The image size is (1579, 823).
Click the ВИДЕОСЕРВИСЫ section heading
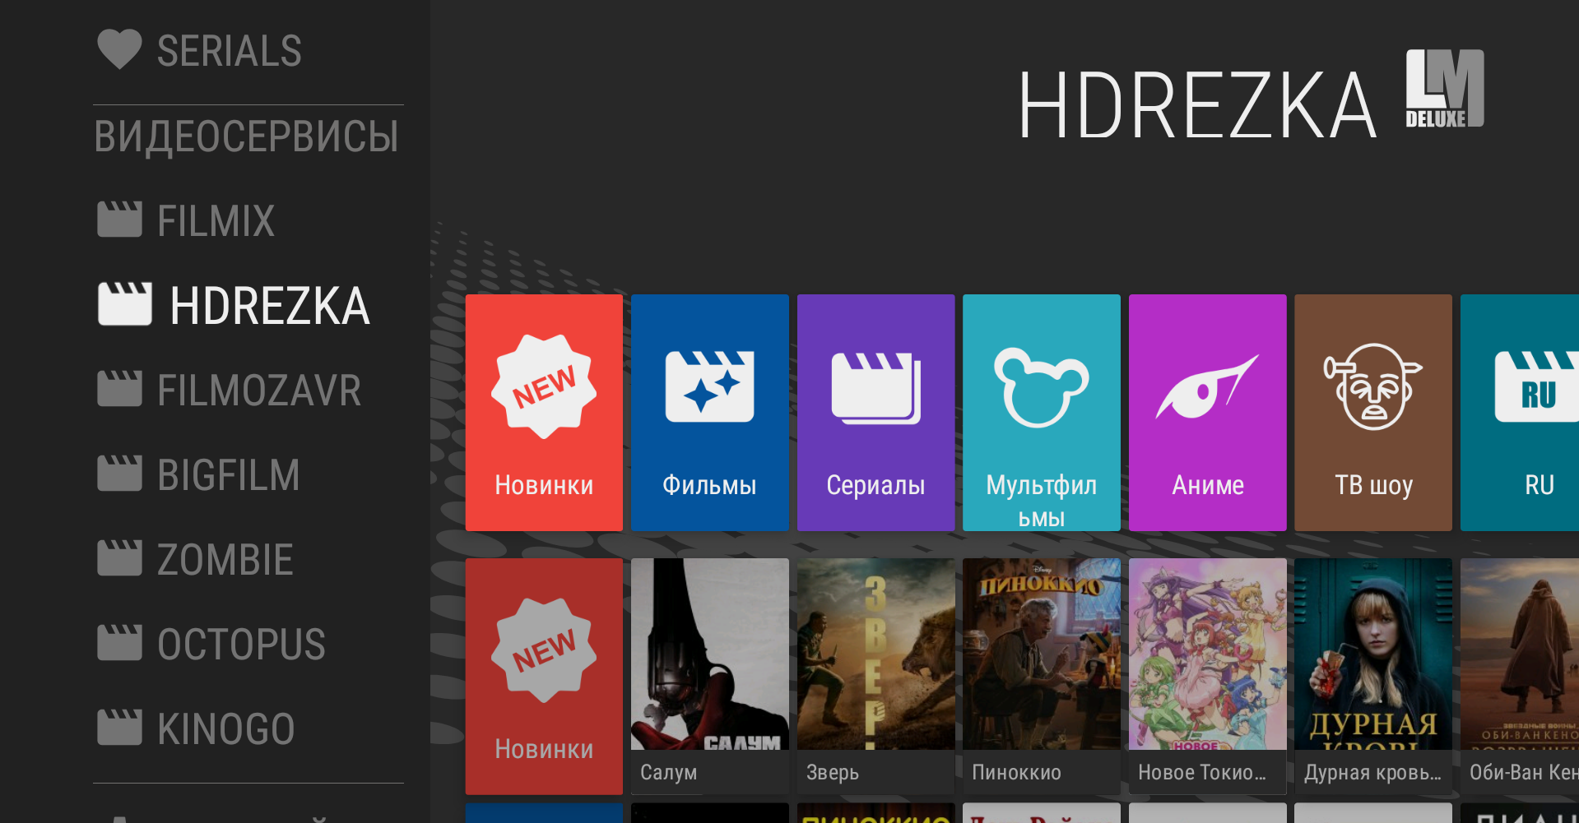click(x=246, y=136)
